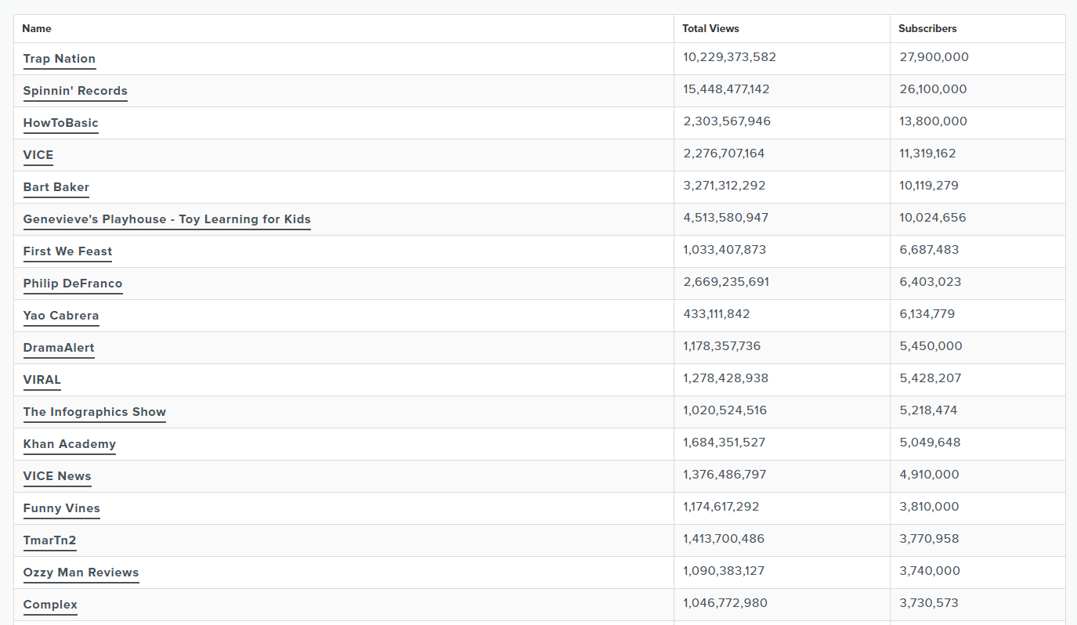The width and height of the screenshot is (1077, 625).
Task: Click the VIRAL channel link
Action: [42, 380]
